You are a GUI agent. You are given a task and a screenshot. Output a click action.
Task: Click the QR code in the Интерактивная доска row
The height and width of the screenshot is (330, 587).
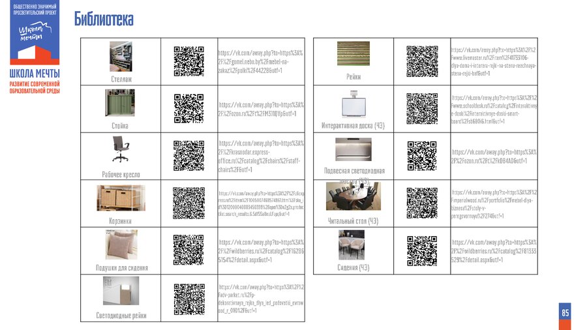(422, 108)
